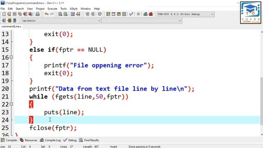Image resolution: width=263 pixels, height=148 pixels.
Task: Click the Insert icon in second toolbar row
Action: (4, 21)
